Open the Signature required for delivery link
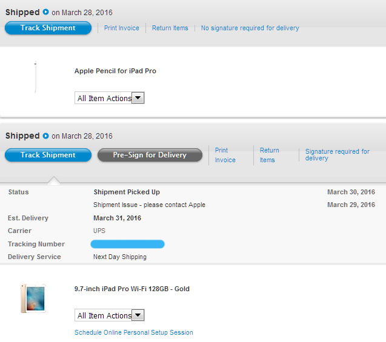The image size is (386, 342). [338, 154]
